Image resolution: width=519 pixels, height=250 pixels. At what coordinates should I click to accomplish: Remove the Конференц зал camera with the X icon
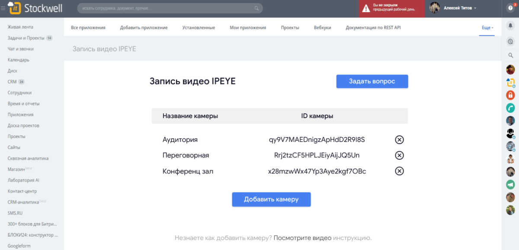coord(400,171)
